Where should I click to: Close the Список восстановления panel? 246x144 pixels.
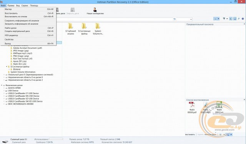click(244, 100)
